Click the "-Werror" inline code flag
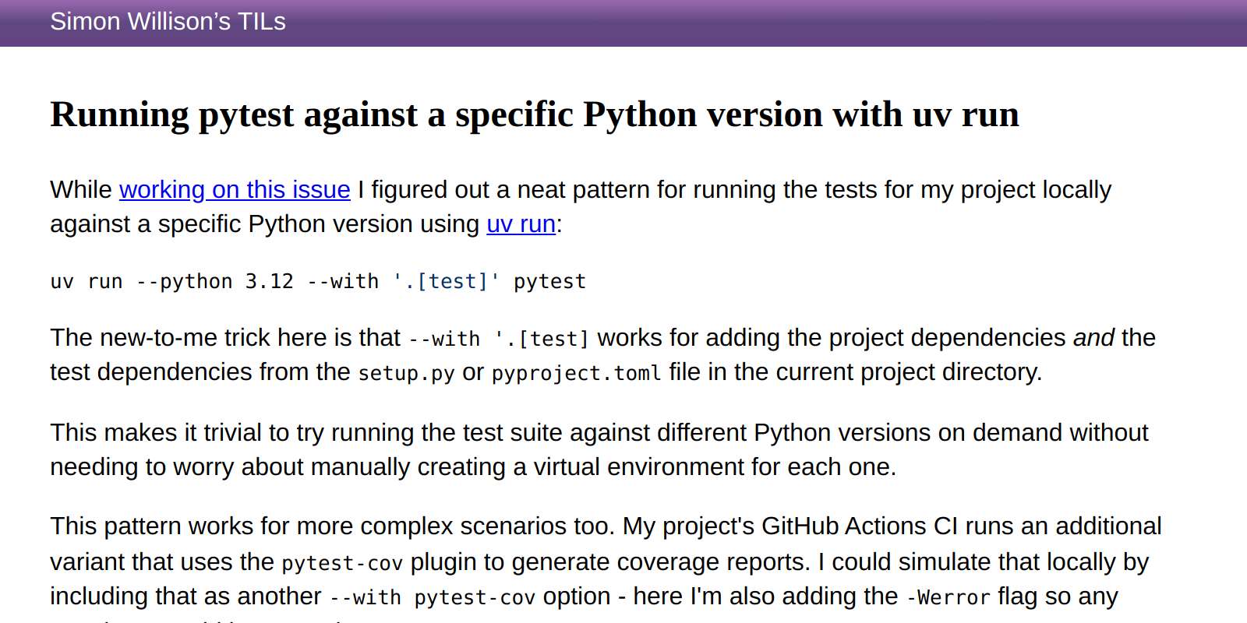Viewport: 1247px width, 623px height. [948, 597]
